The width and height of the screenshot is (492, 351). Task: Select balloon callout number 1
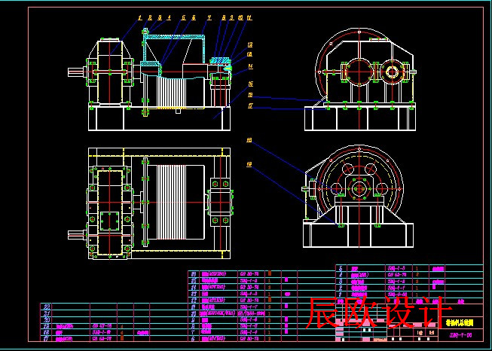click(x=140, y=18)
